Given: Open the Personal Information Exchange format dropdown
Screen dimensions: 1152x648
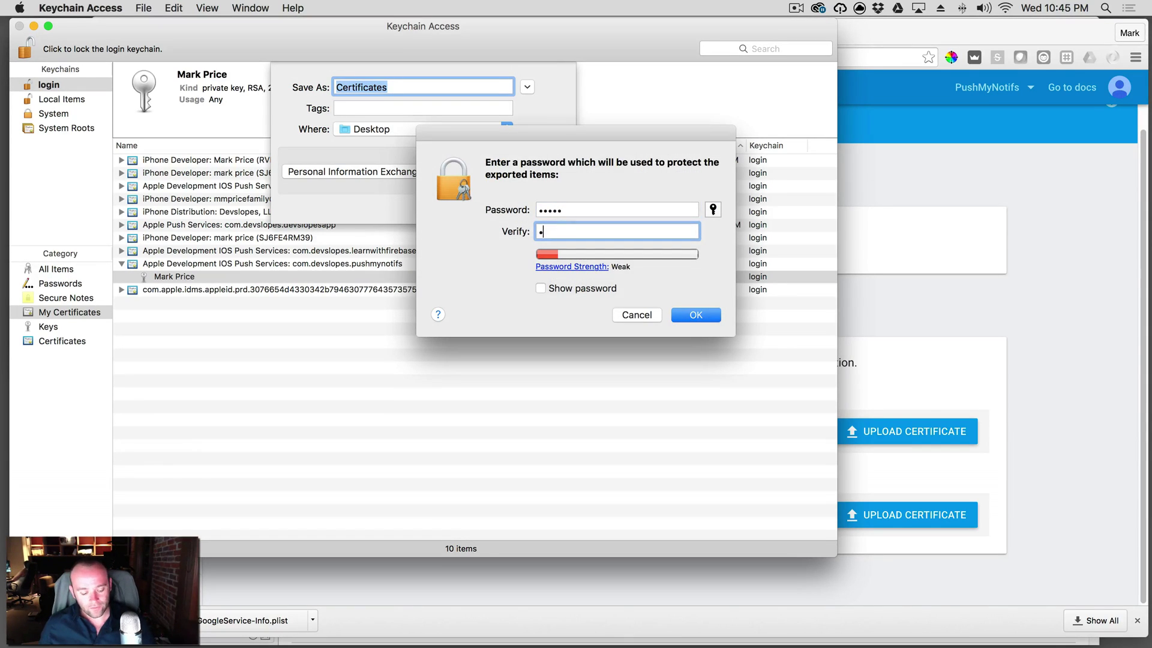Looking at the screenshot, I should (349, 172).
